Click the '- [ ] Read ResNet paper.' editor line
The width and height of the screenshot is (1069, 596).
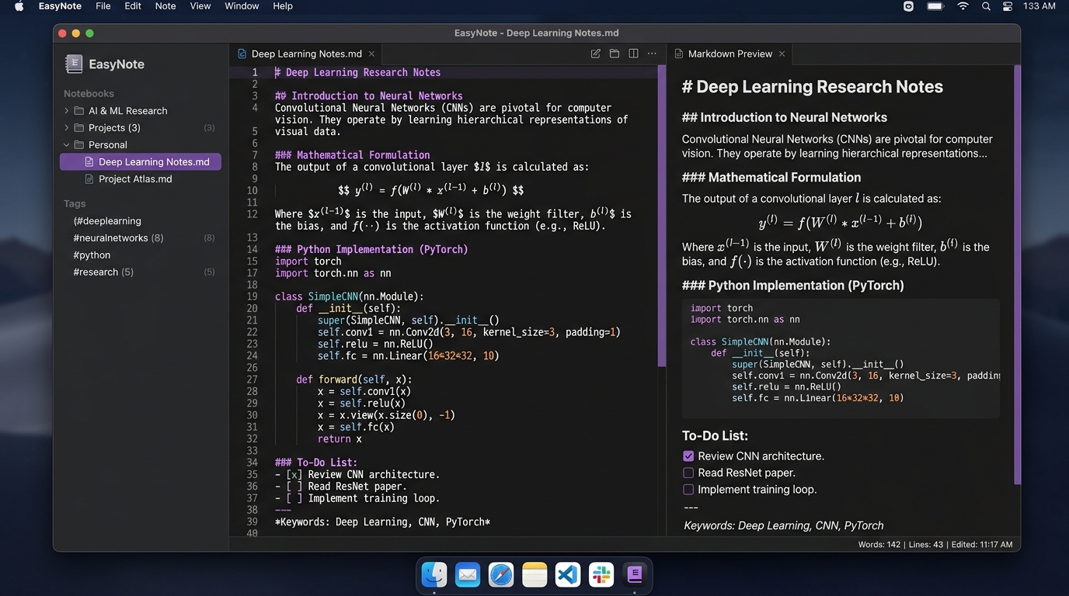pyautogui.click(x=340, y=487)
